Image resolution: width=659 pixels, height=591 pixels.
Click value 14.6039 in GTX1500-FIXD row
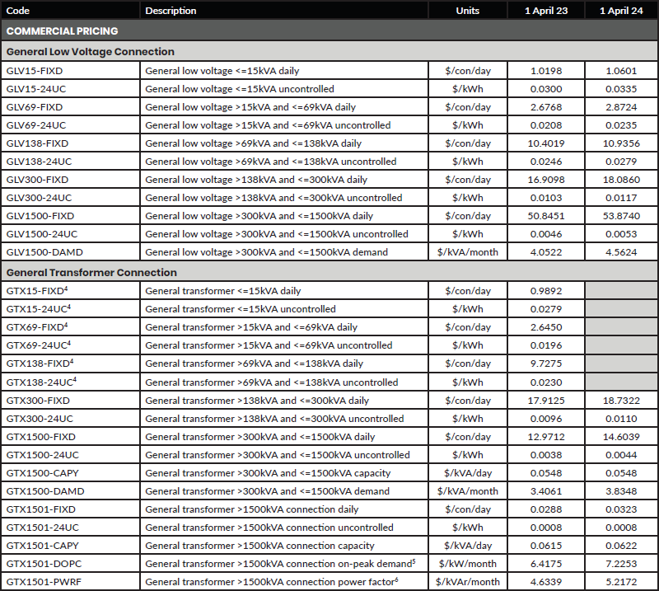(x=621, y=437)
